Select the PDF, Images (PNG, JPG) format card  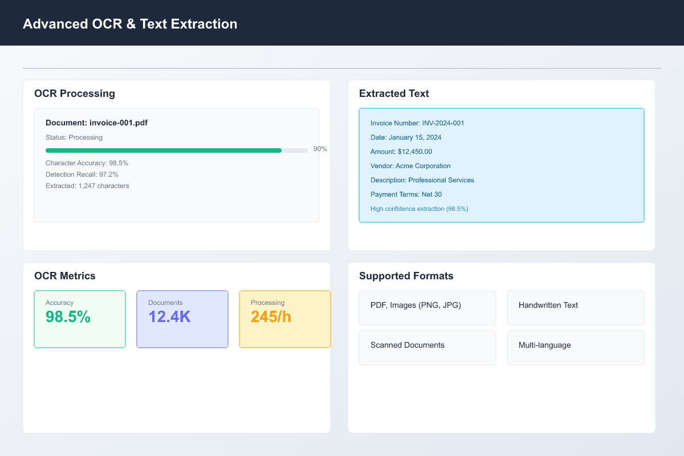427,307
